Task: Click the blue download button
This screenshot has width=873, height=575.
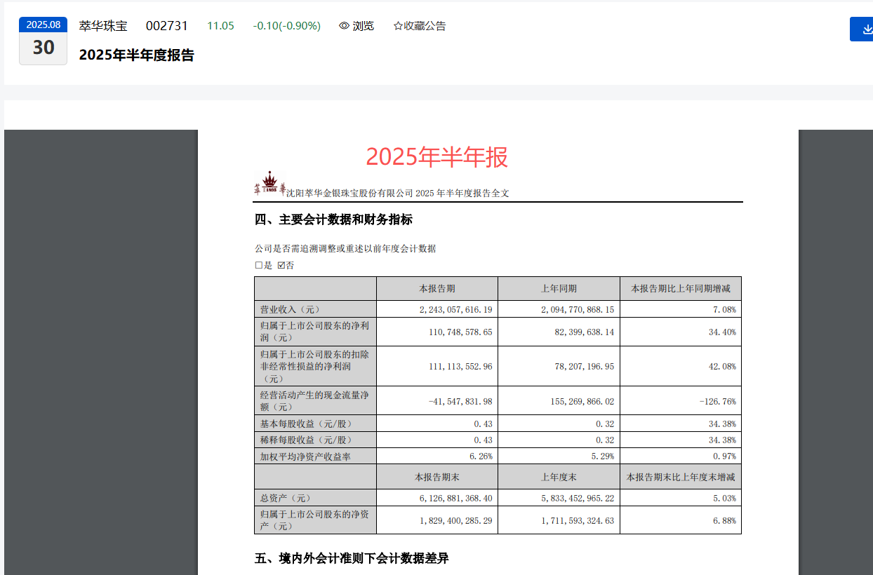Action: pos(862,29)
